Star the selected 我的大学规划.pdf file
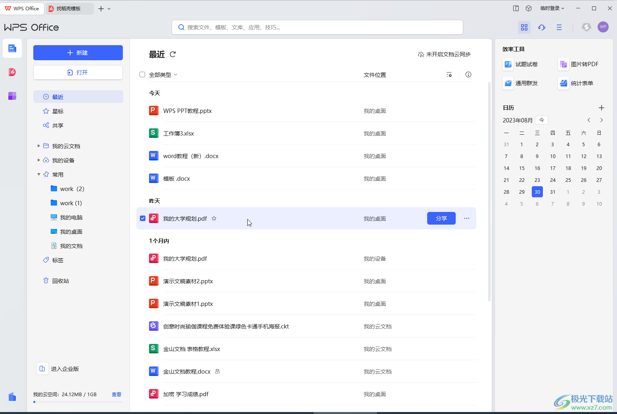 tap(214, 218)
